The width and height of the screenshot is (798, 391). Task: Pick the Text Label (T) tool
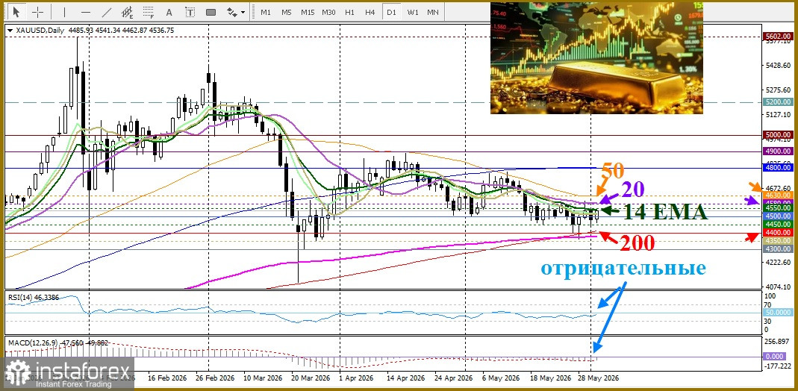(x=190, y=12)
